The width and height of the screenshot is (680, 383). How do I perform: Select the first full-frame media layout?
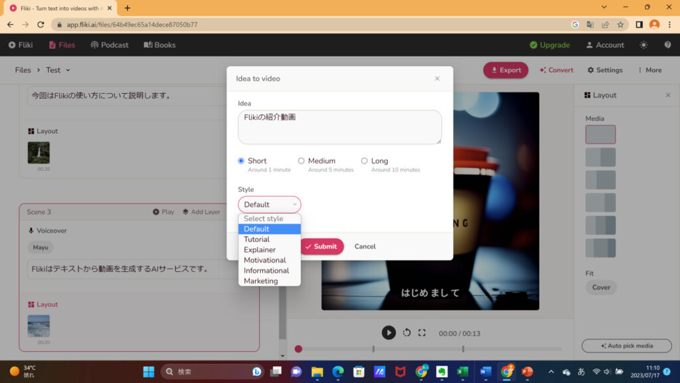point(600,134)
